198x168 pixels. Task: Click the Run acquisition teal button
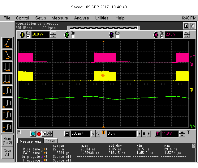click(x=33, y=134)
